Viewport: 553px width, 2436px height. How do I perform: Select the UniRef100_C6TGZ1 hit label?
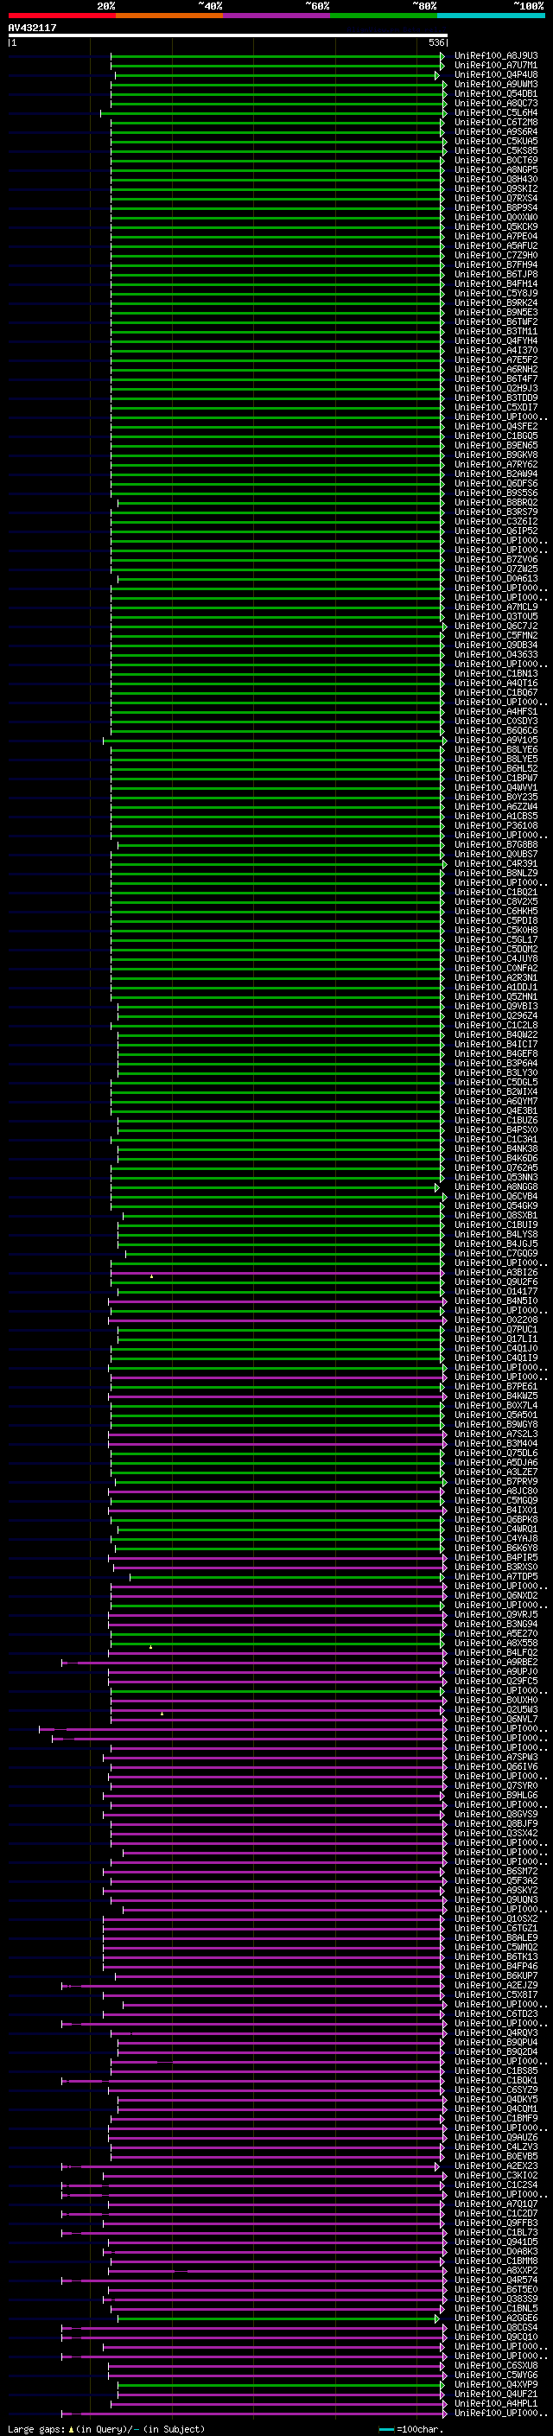(496, 1928)
